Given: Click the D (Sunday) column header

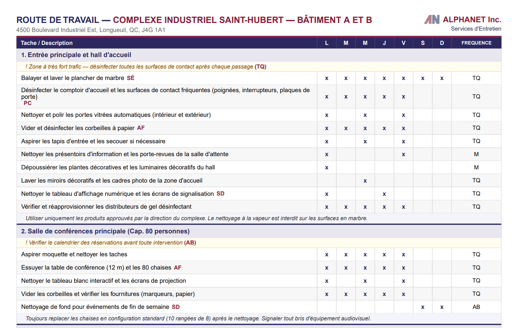Looking at the screenshot, I should pyautogui.click(x=442, y=43).
